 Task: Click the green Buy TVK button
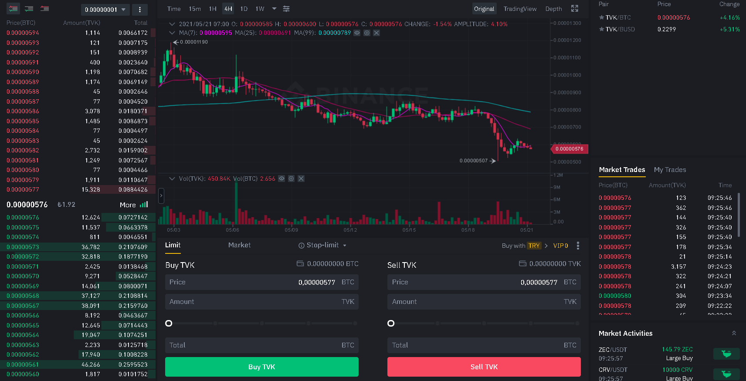[261, 367]
